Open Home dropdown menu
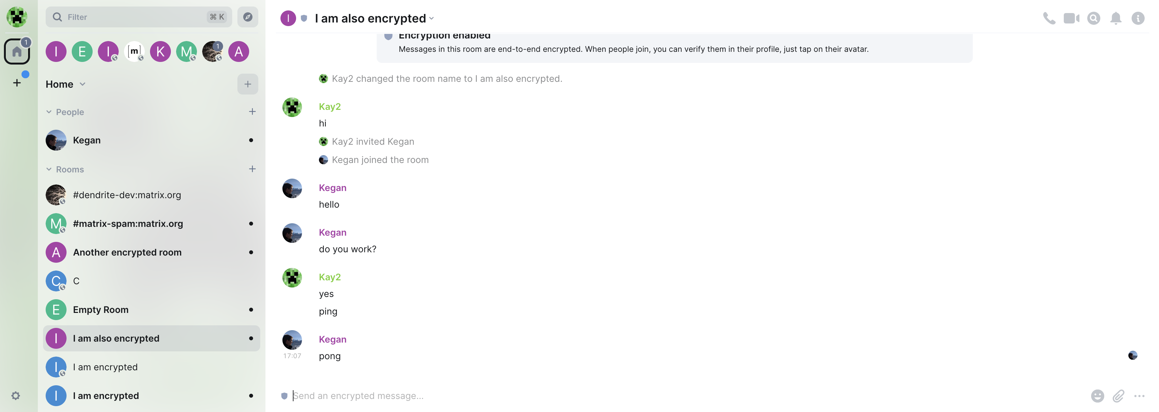The width and height of the screenshot is (1159, 412). [x=82, y=84]
